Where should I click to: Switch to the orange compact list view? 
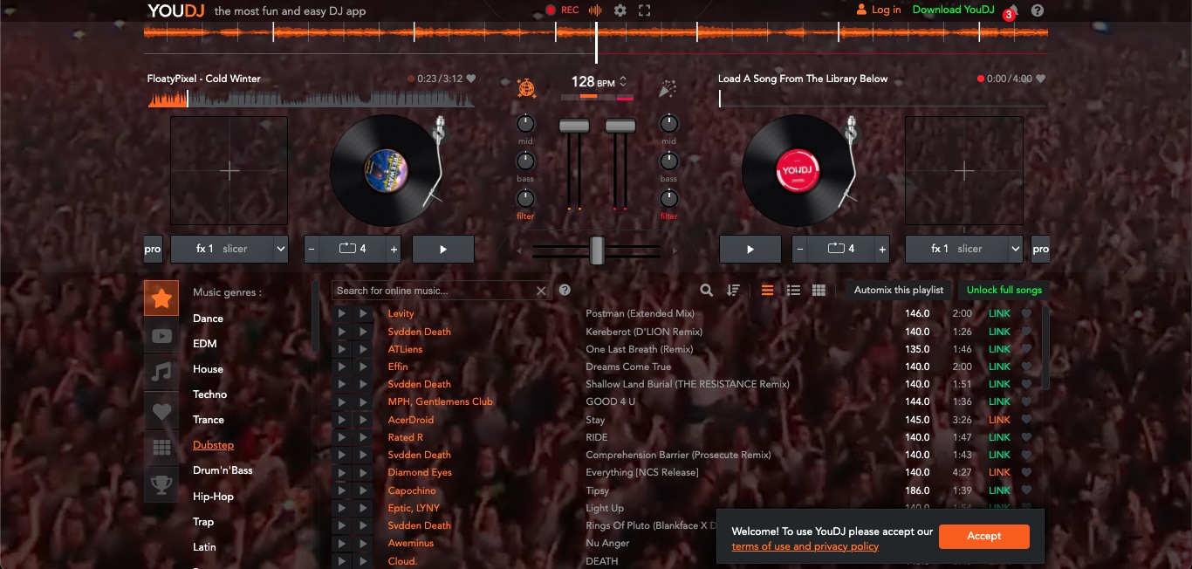pyautogui.click(x=767, y=291)
